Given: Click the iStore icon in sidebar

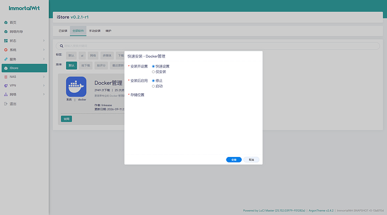Looking at the screenshot, I should coord(6,68).
